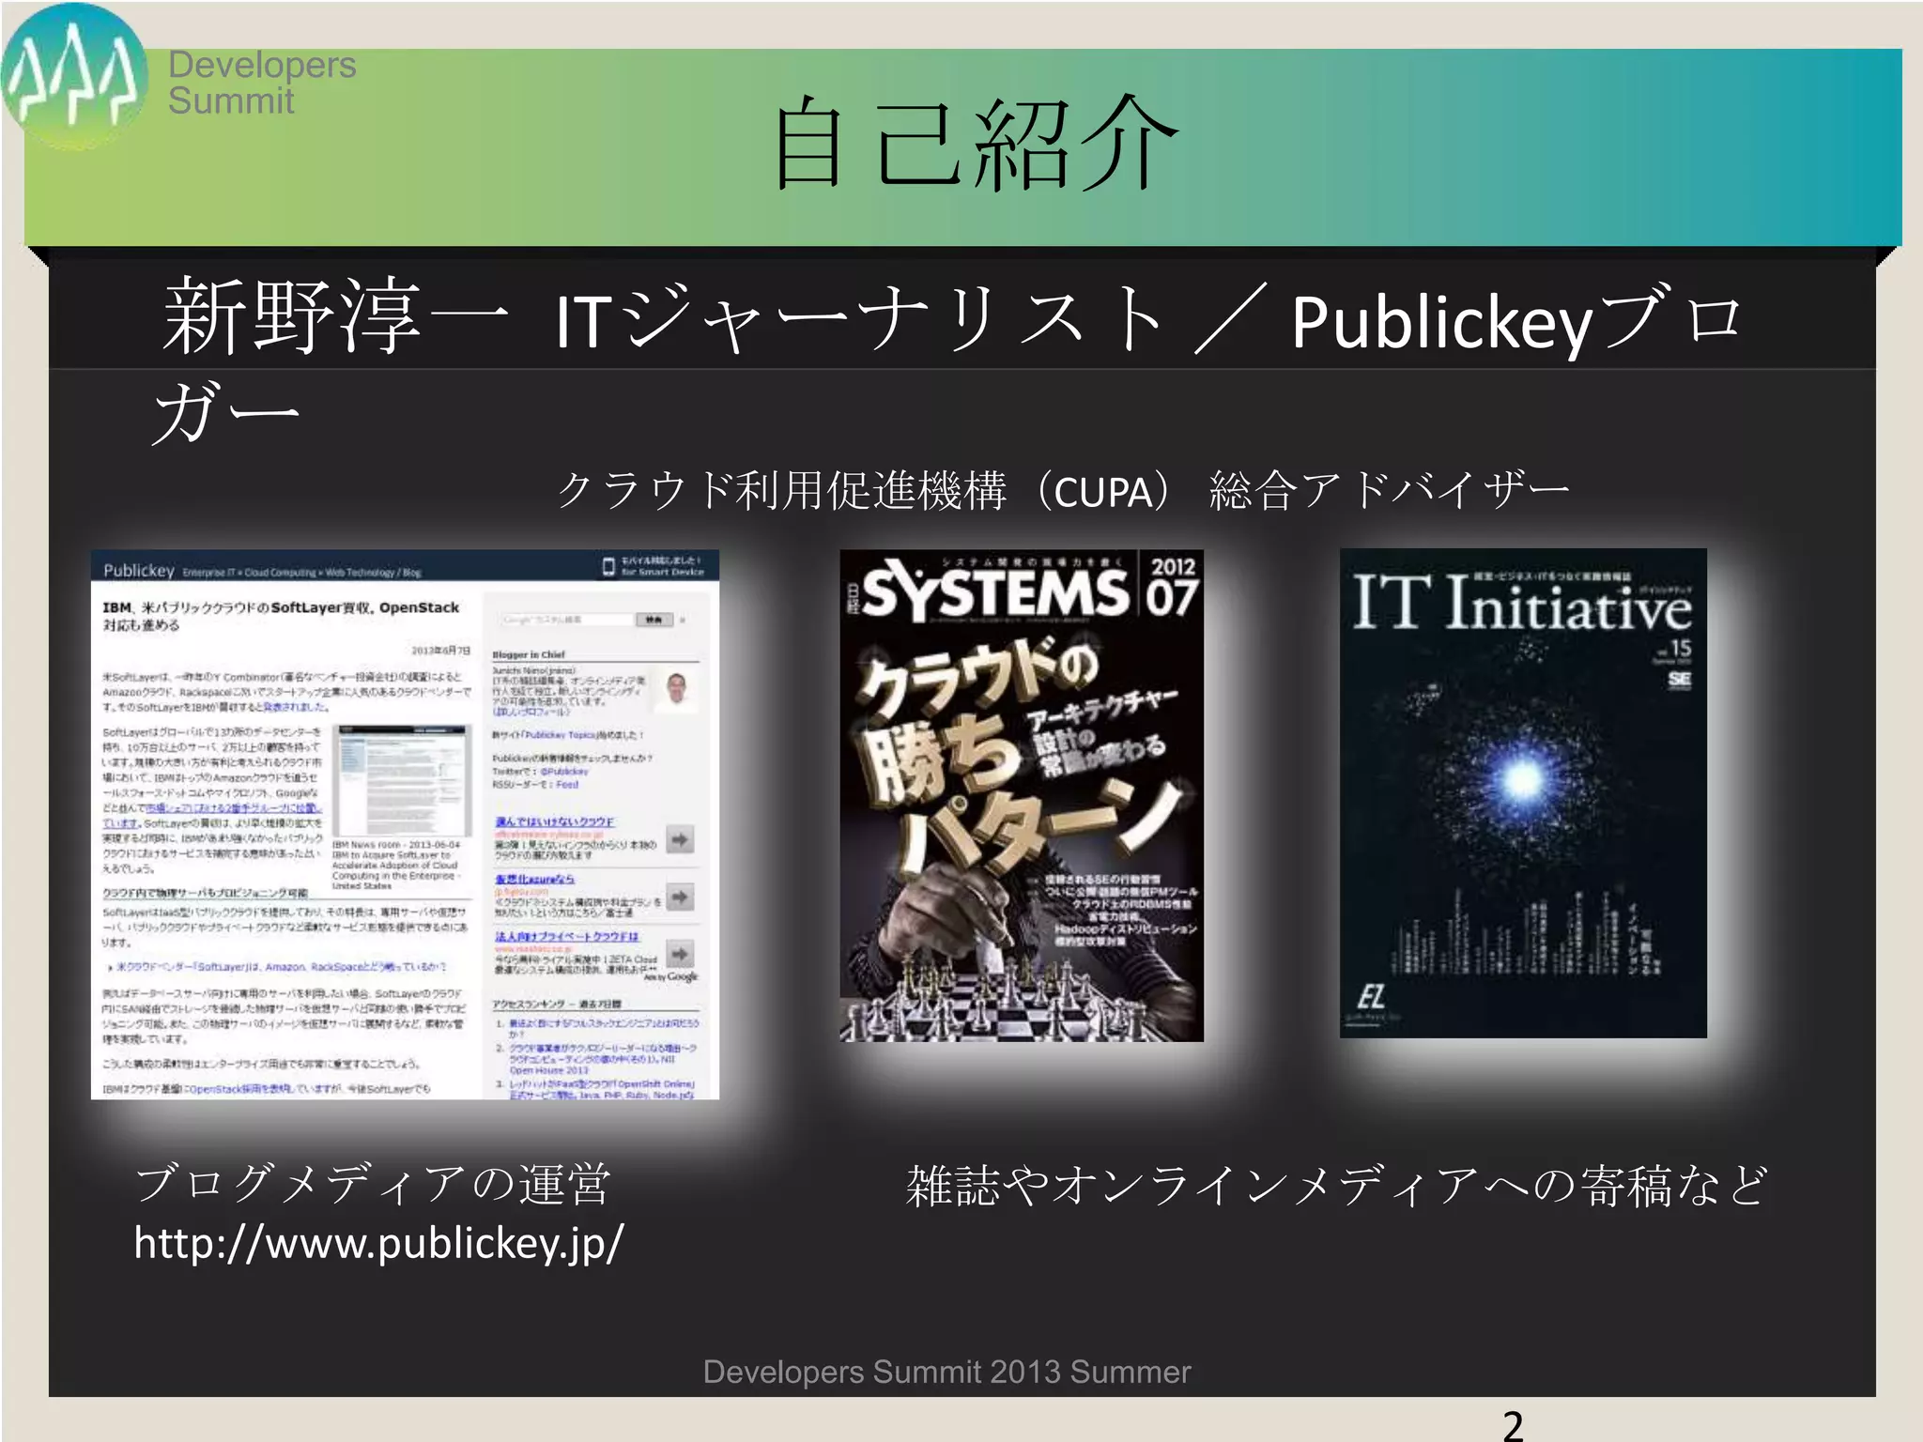Click the blogger profile photo in screenshot
The width and height of the screenshot is (1923, 1442).
pyautogui.click(x=677, y=691)
